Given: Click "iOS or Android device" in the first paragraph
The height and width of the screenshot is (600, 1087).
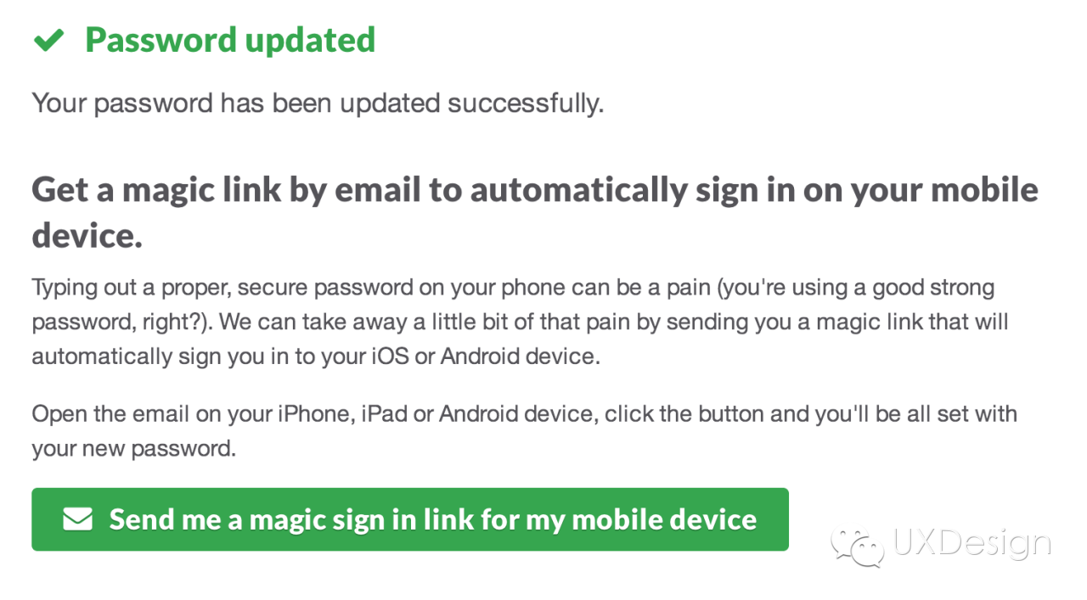Looking at the screenshot, I should pyautogui.click(x=483, y=356).
